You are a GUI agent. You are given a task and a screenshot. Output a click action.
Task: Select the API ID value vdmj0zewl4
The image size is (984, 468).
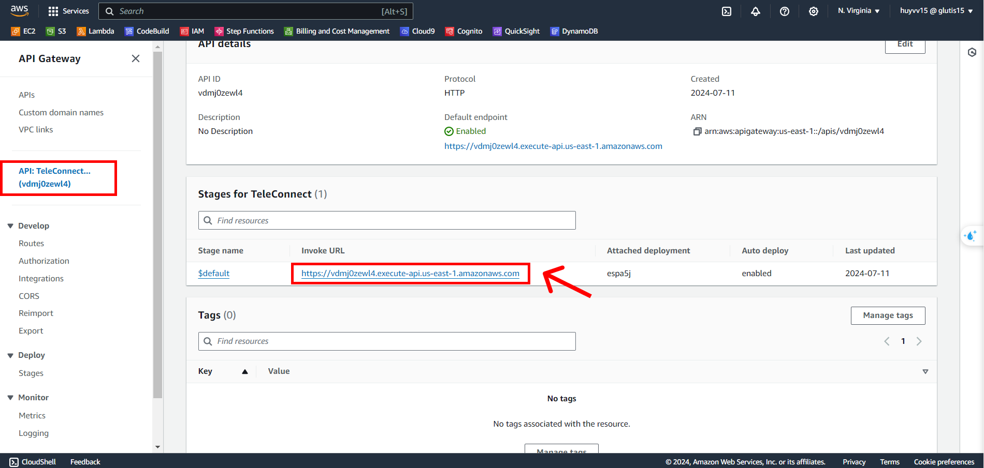click(221, 93)
